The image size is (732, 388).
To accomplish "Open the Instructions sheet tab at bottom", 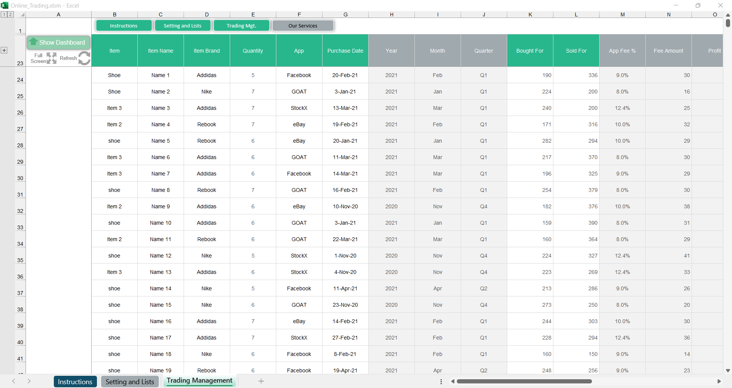I will (x=75, y=382).
